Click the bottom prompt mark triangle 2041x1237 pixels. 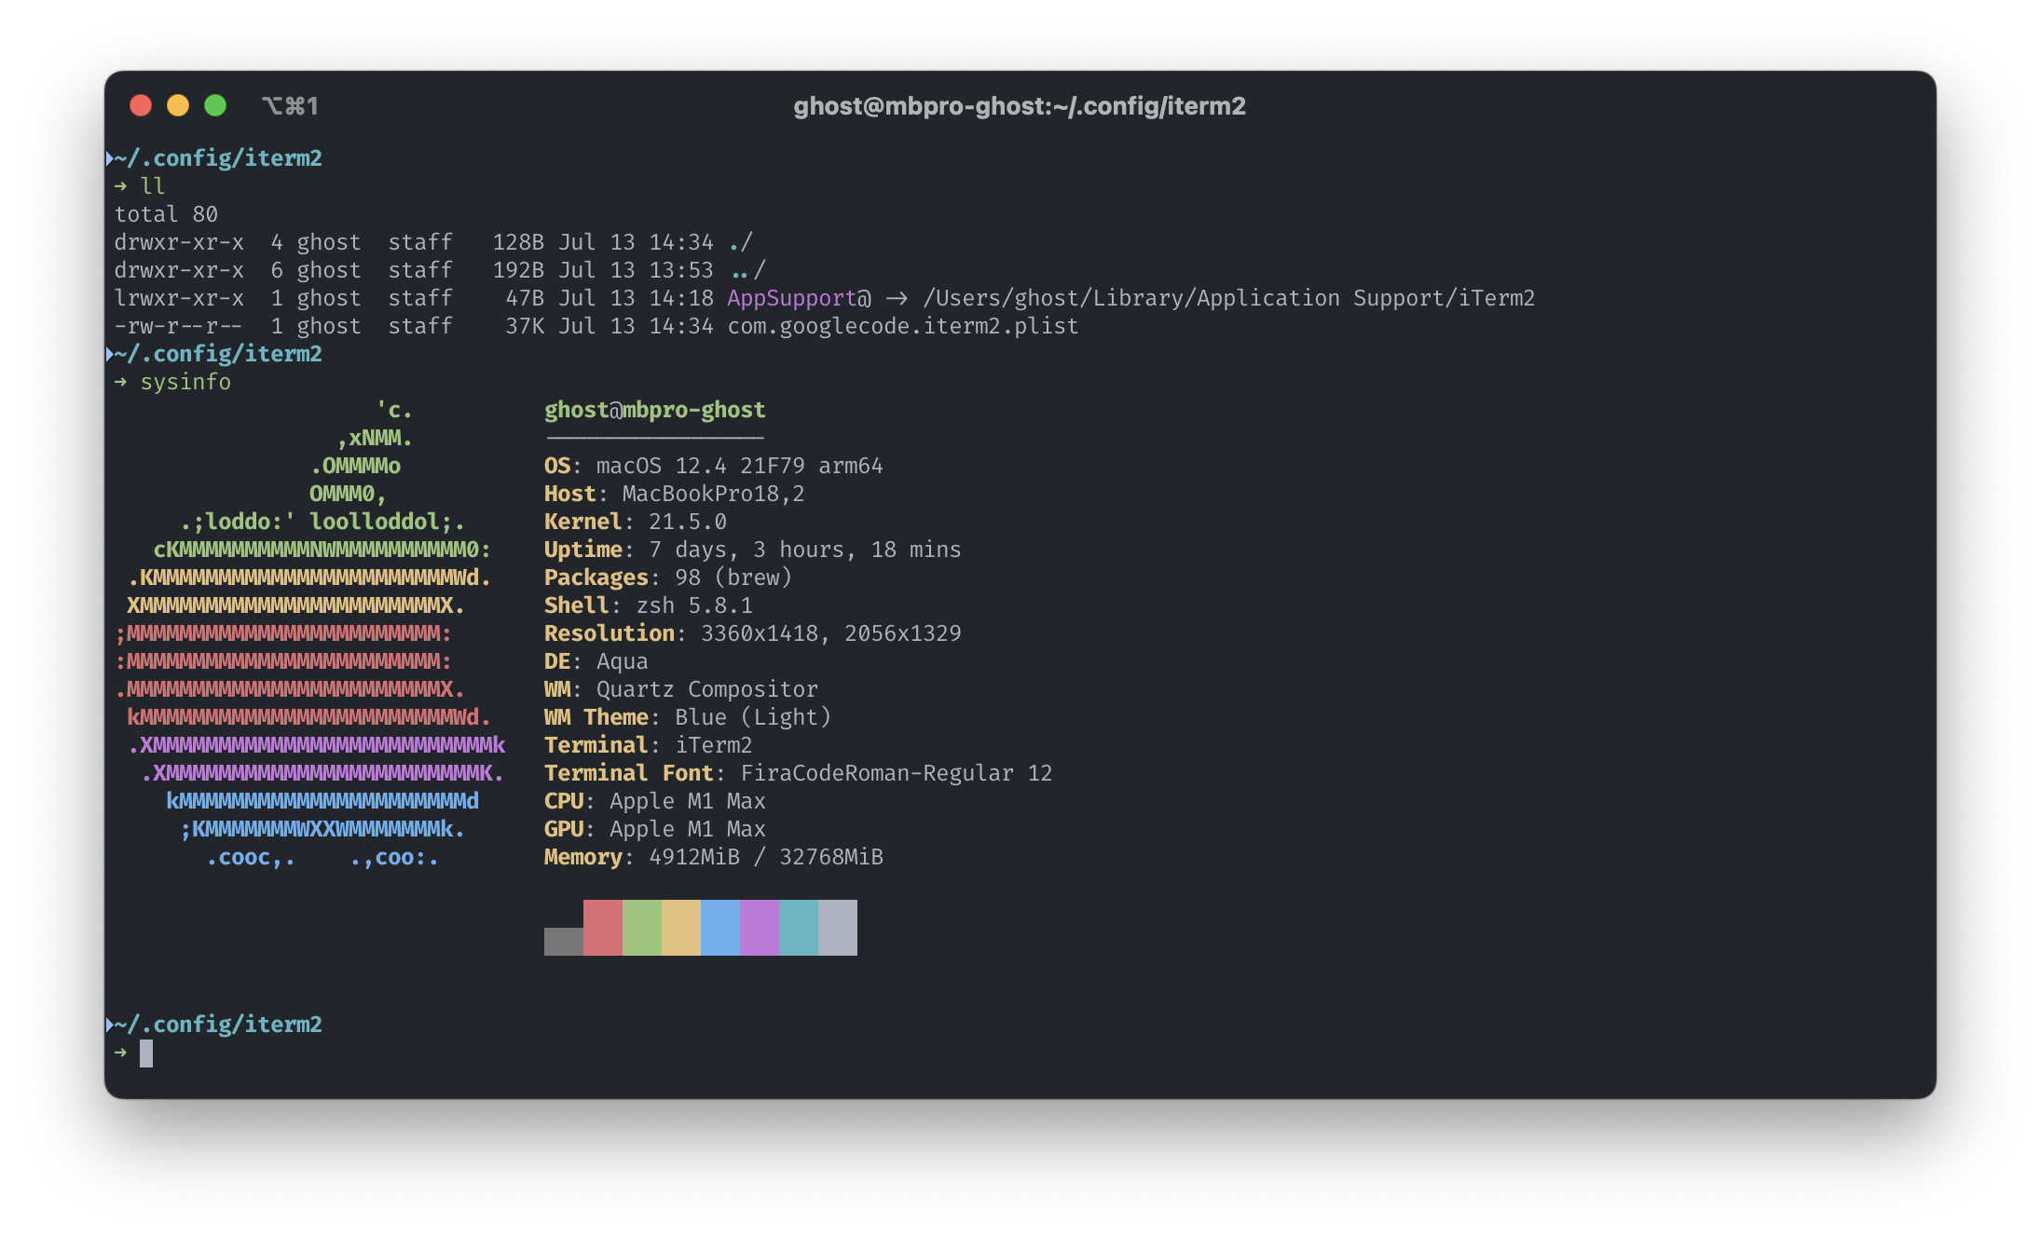pyautogui.click(x=109, y=1025)
